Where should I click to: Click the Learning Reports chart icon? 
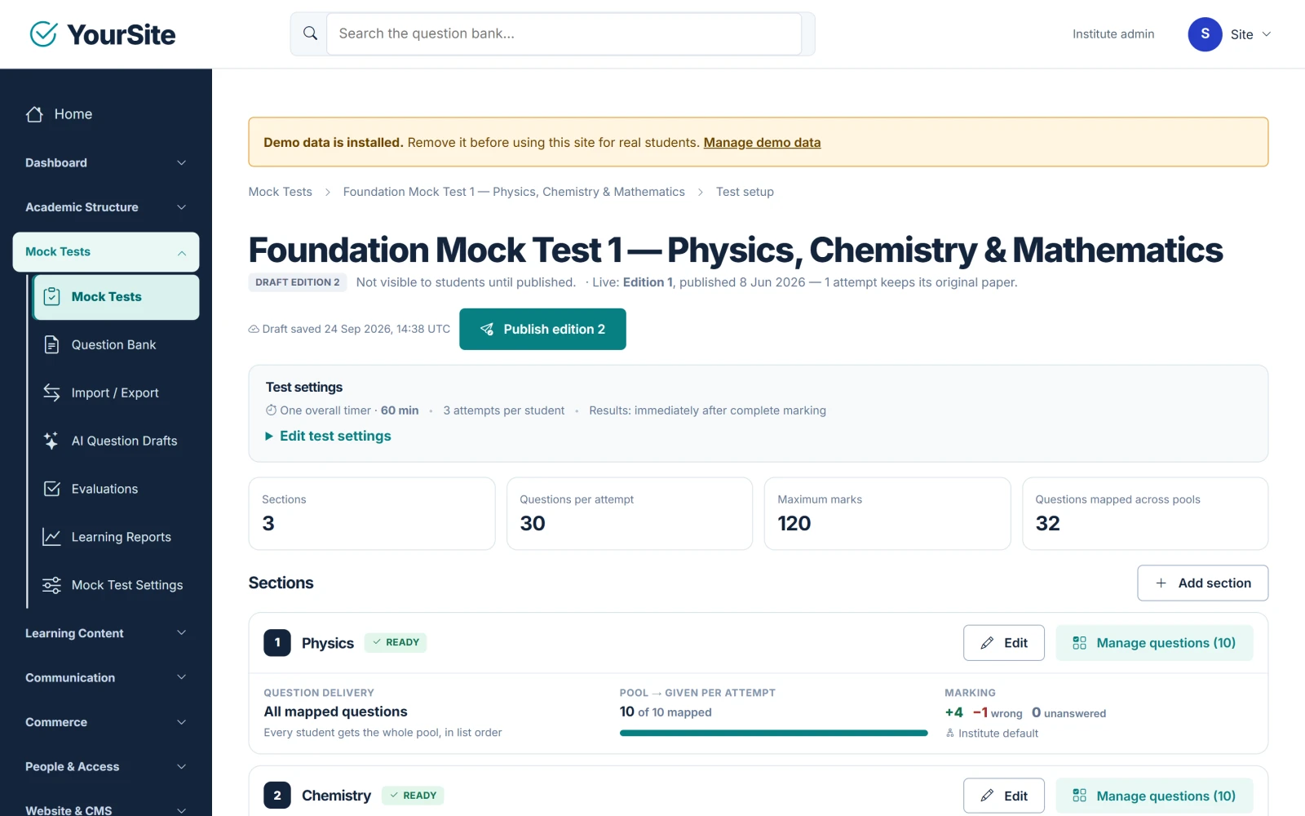click(x=51, y=537)
